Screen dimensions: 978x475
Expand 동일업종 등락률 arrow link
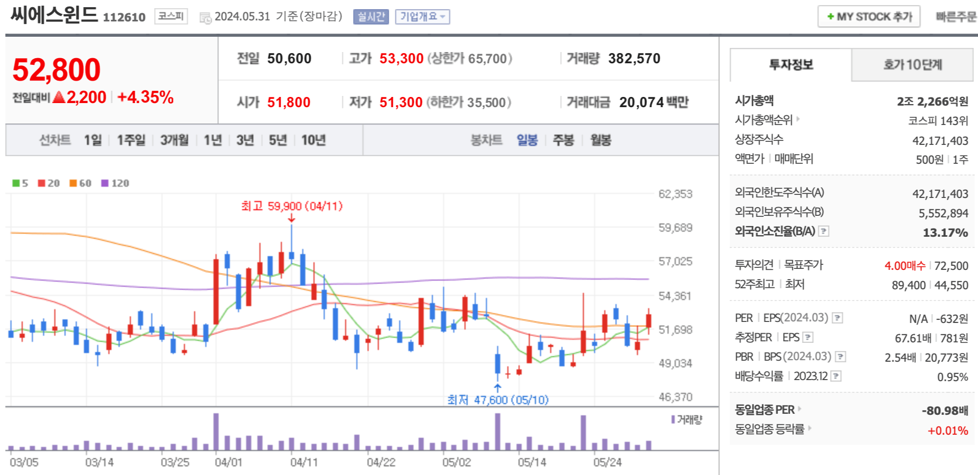(810, 428)
